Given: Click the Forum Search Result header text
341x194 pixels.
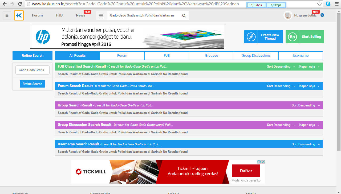Looking at the screenshot, I should (75, 86).
